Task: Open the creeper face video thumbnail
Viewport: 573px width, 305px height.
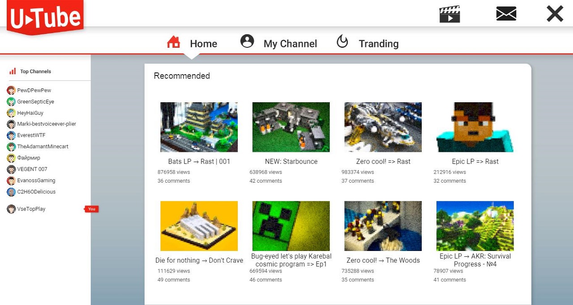Action: coord(291,226)
